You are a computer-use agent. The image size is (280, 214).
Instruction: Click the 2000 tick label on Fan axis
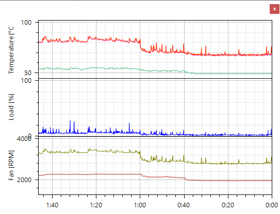pyautogui.click(x=24, y=180)
